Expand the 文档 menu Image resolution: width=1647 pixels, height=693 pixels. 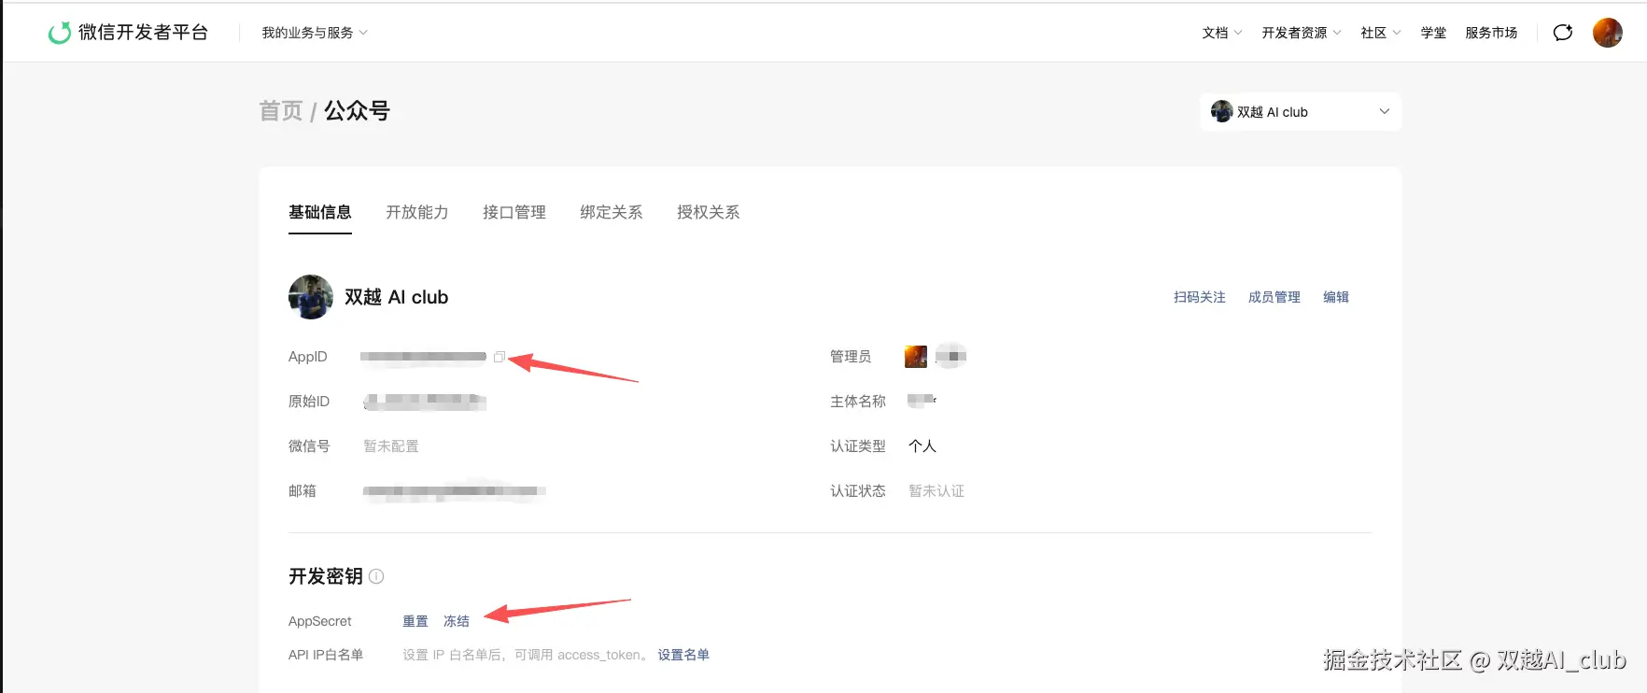(1222, 33)
